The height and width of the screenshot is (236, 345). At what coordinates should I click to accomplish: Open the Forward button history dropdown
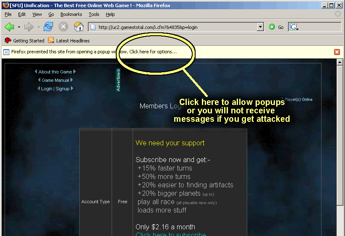tap(38, 27)
